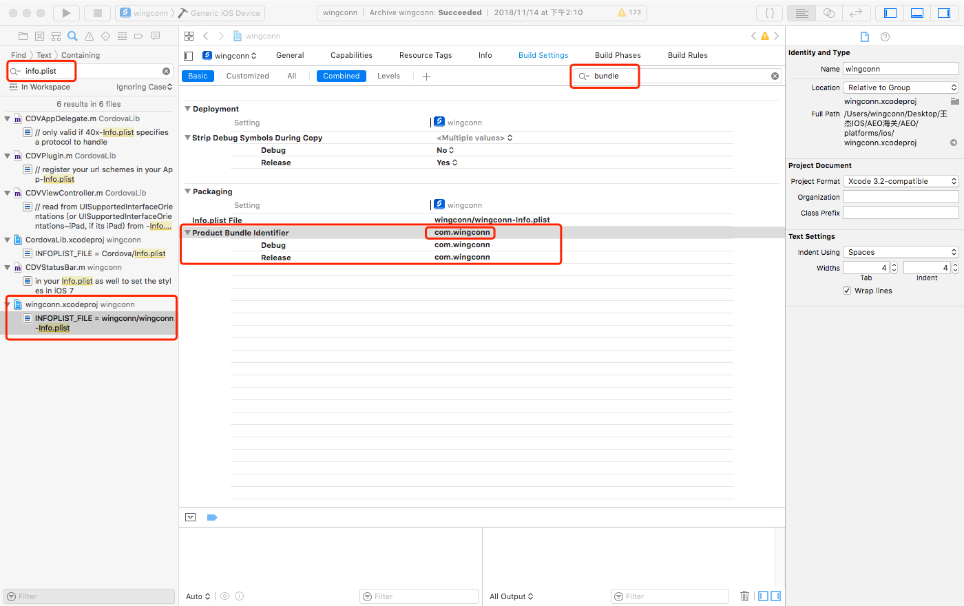
Task: Show the File inspector icon
Action: 865,36
